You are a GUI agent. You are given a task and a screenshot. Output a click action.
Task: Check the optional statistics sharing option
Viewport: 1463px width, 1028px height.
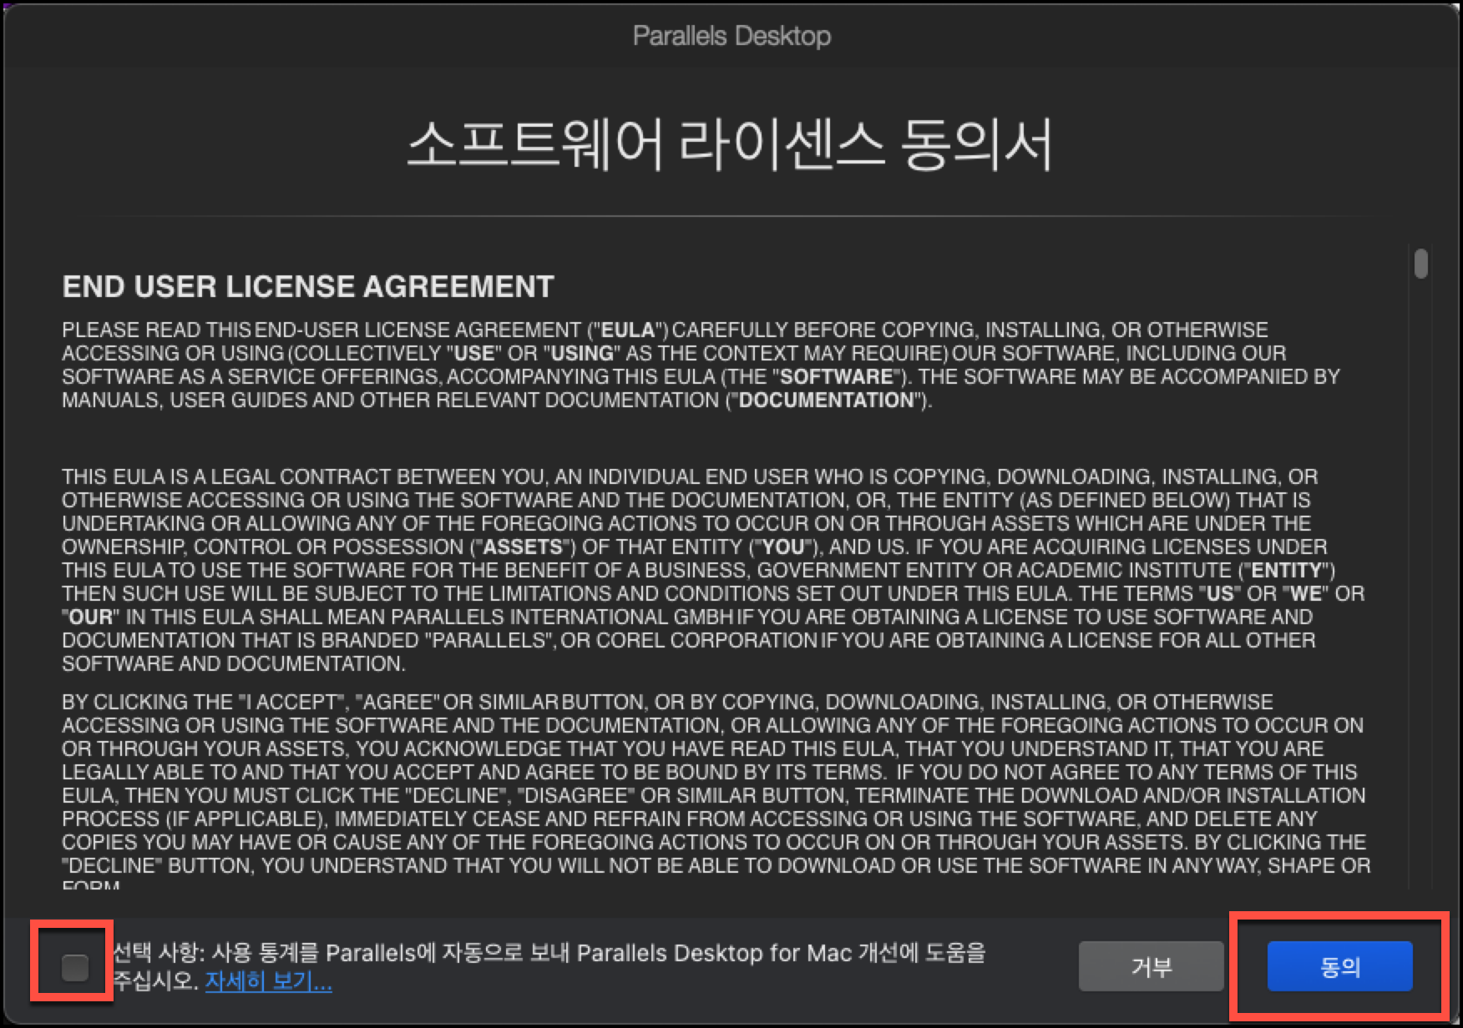point(76,966)
